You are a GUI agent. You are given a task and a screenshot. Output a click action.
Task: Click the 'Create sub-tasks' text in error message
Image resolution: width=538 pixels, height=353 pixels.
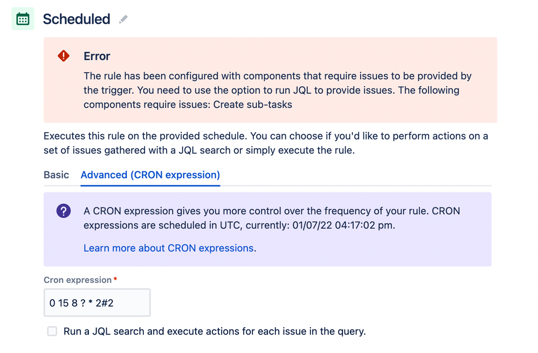252,105
